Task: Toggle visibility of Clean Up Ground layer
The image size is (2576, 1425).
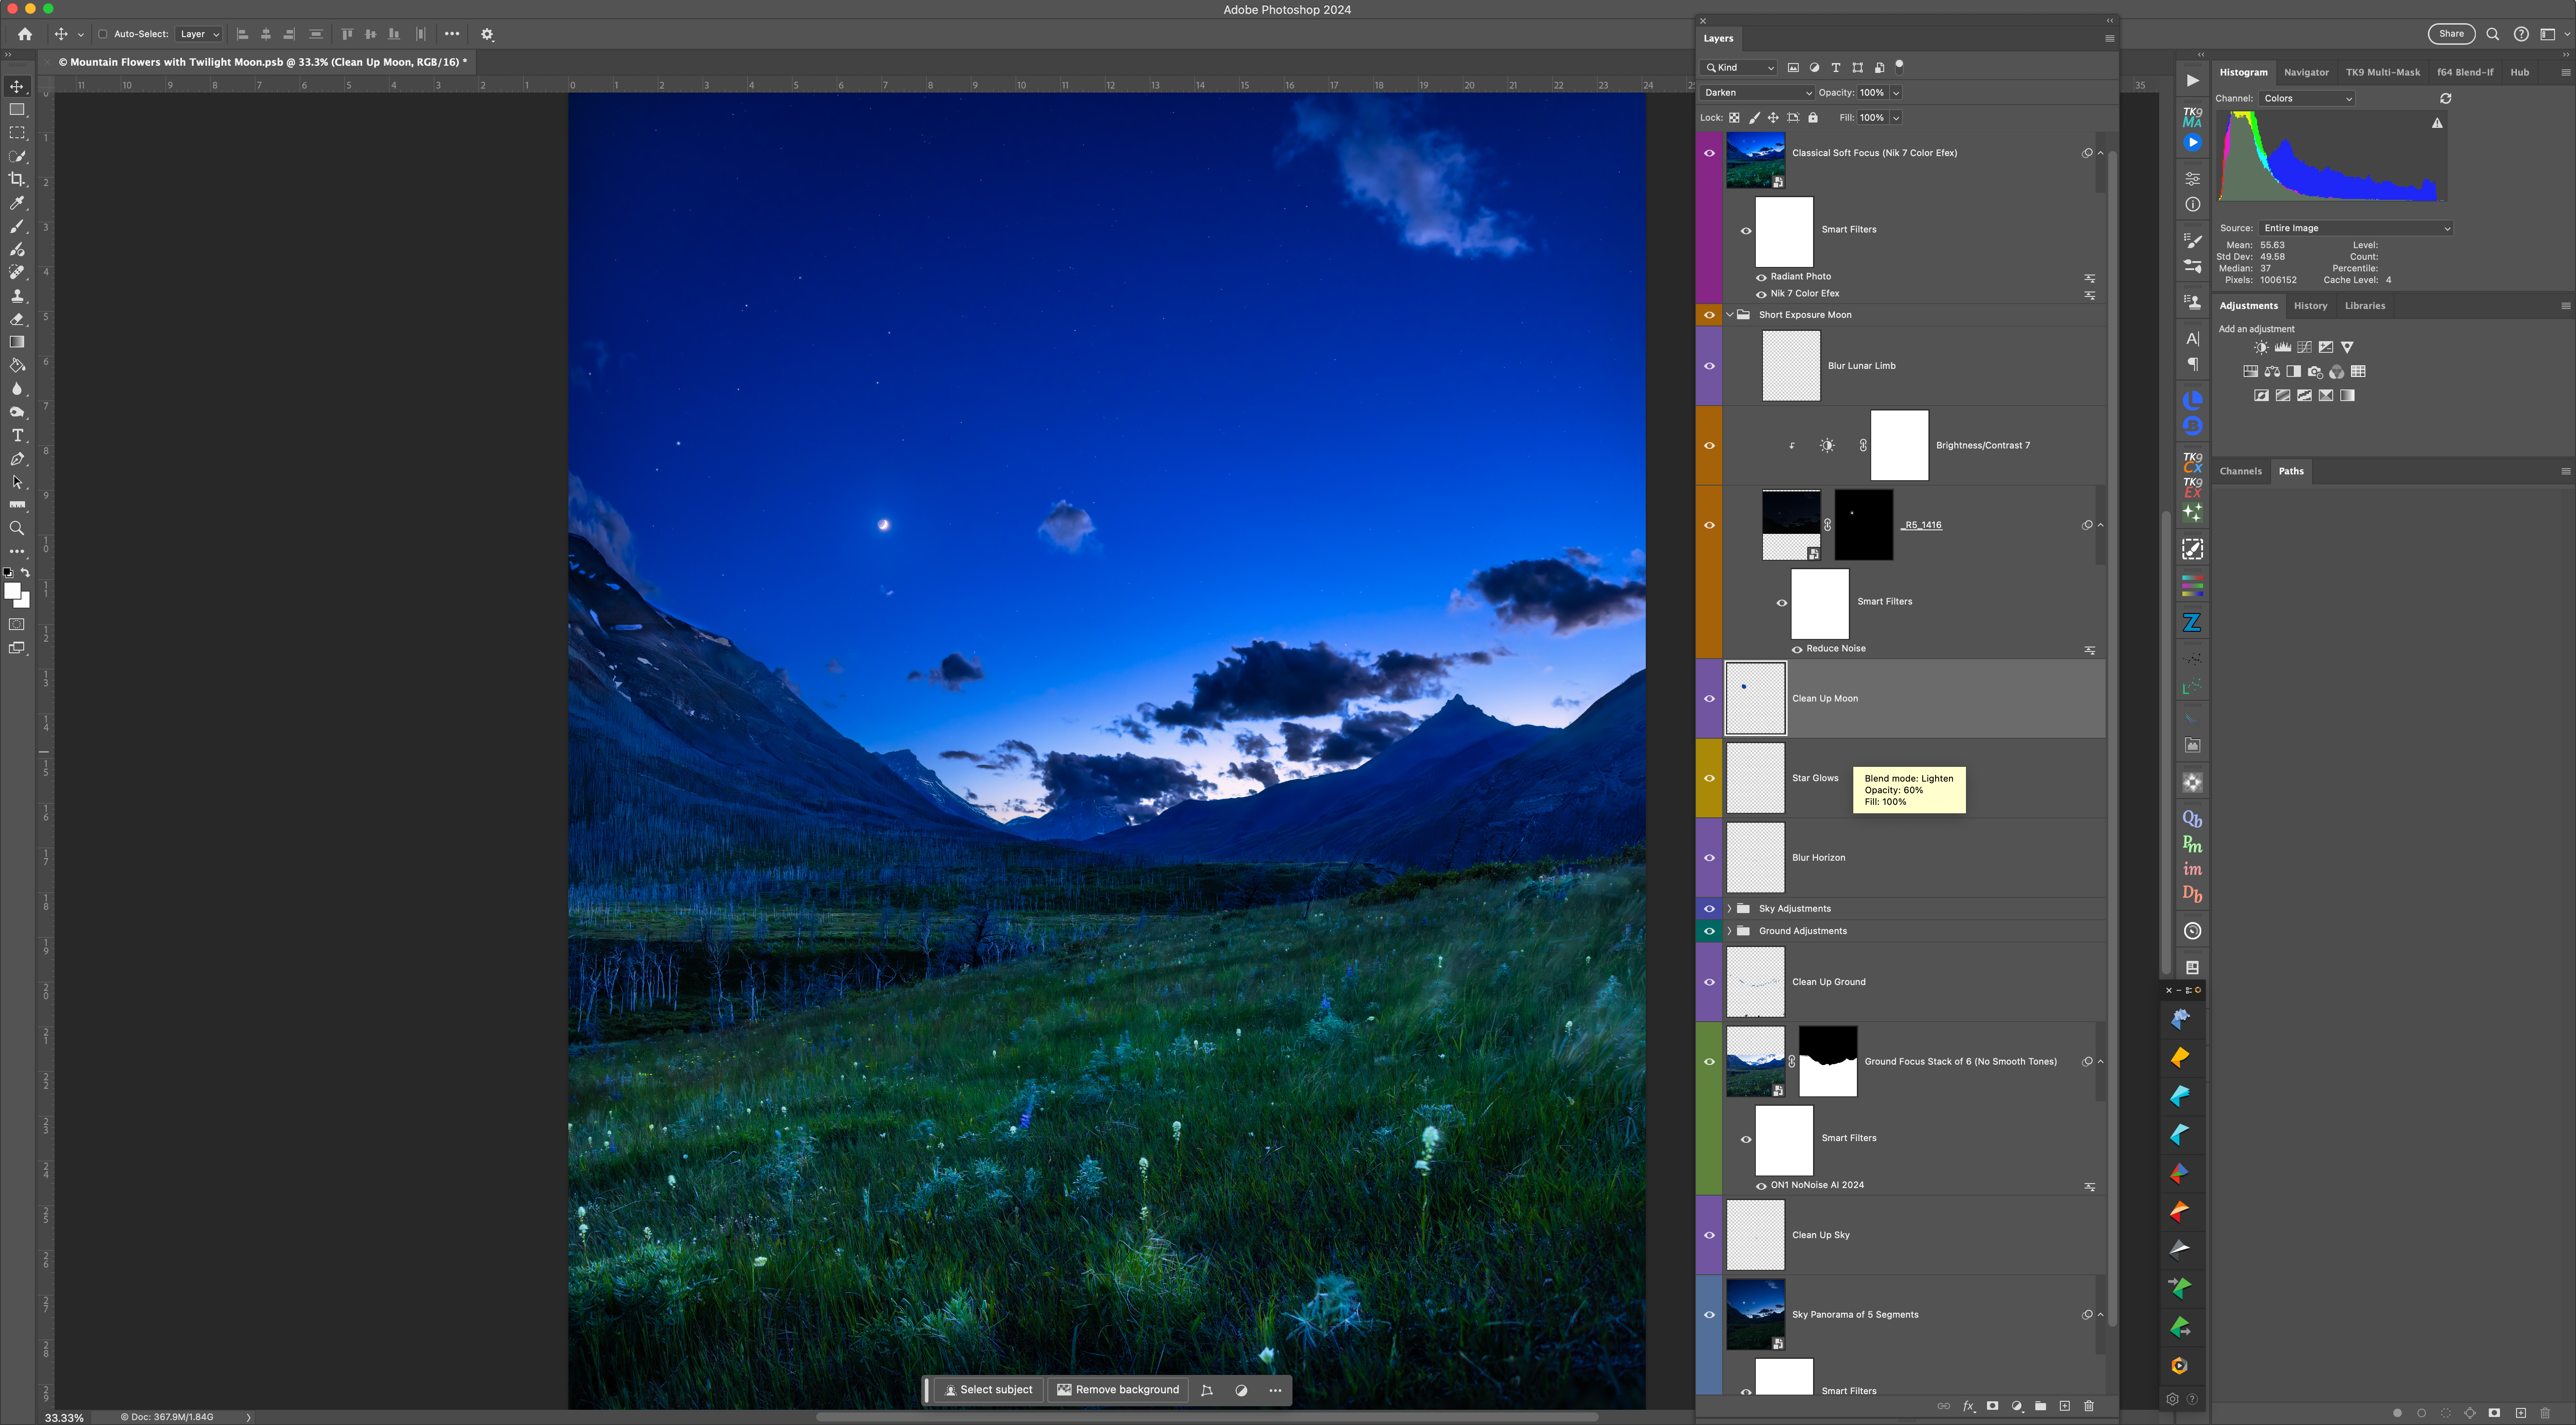Action: tap(1709, 982)
